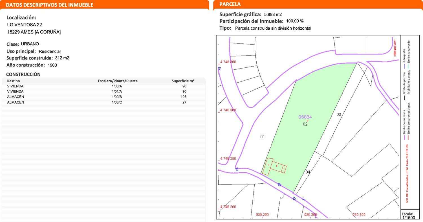The image size is (423, 222).
Task: Select parcel 03 label on the map
Action: point(339,115)
